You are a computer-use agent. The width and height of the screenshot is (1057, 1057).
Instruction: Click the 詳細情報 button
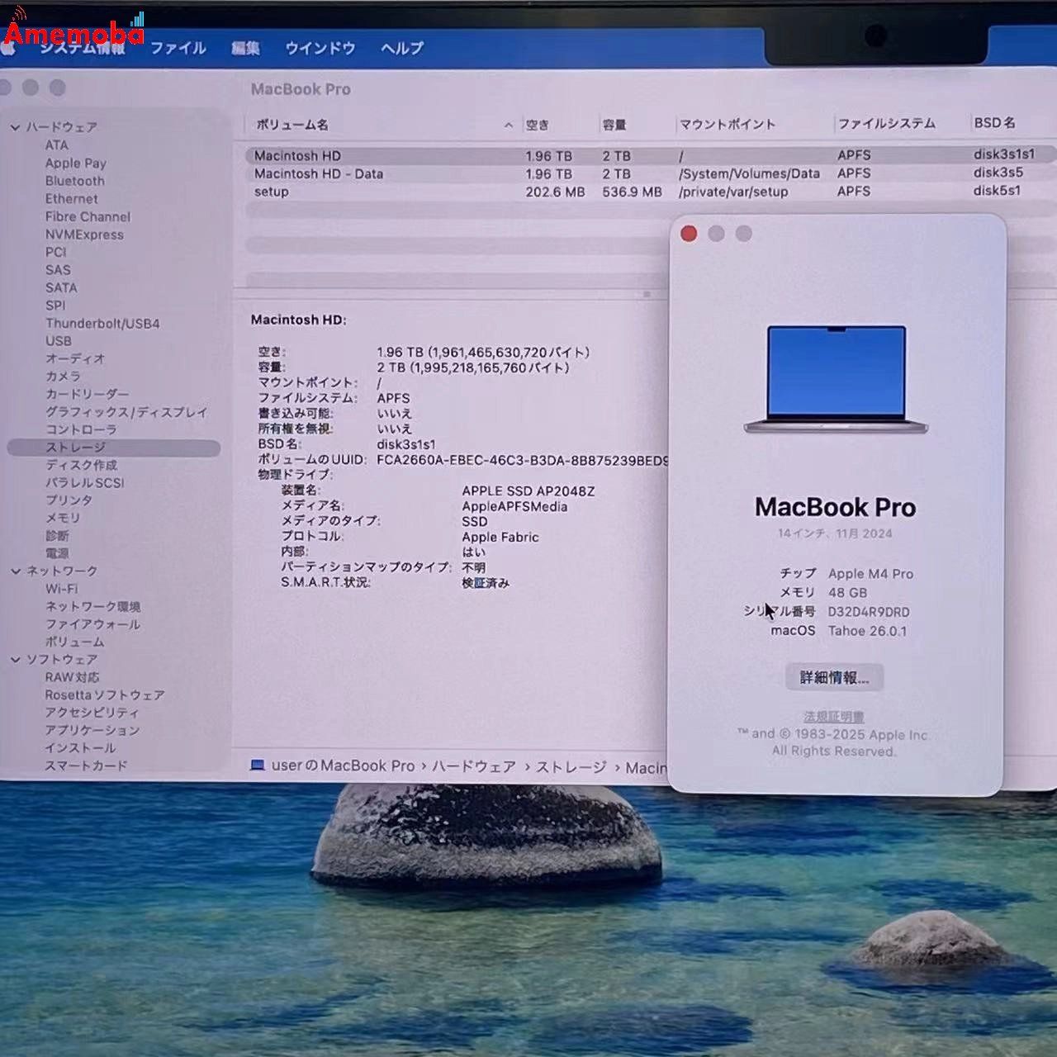click(834, 678)
